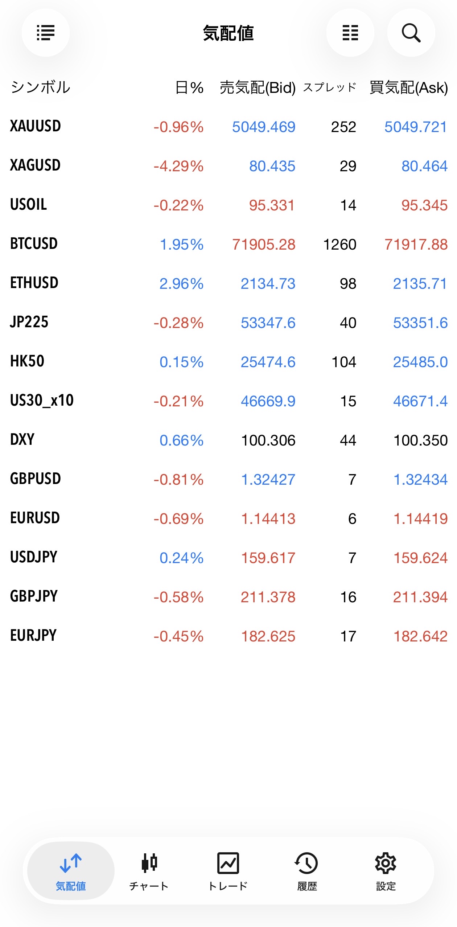
Task: Tap the 売気配(Bid) column header
Action: pyautogui.click(x=258, y=87)
